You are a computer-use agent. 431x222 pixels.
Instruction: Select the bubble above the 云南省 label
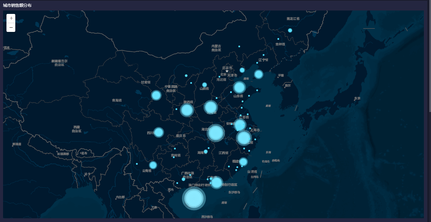(153, 165)
